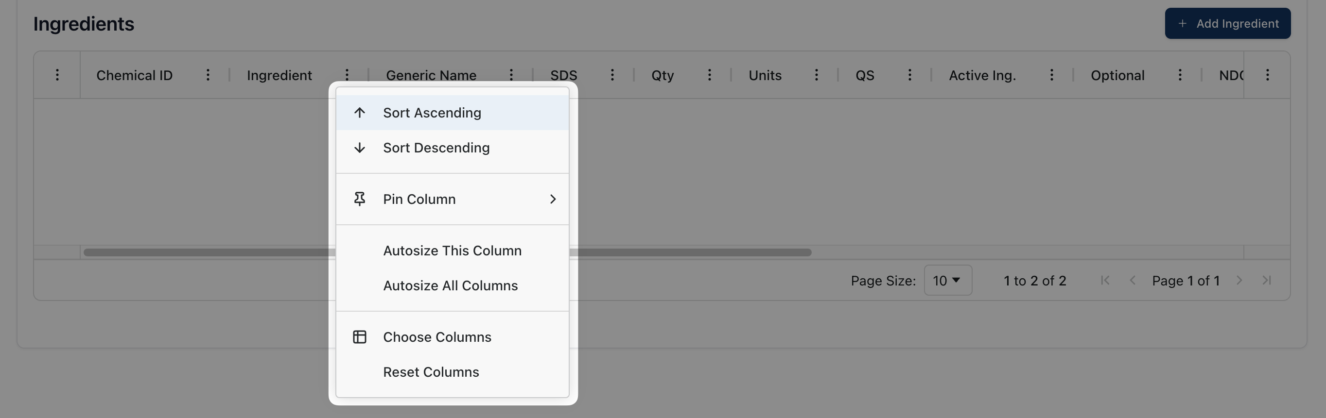Expand the Pin Column submenu
This screenshot has width=1326, height=418.
click(x=452, y=199)
